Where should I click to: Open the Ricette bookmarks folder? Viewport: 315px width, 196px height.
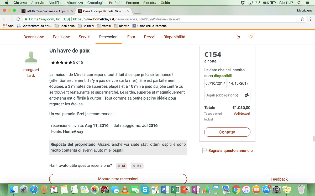click(x=122, y=26)
